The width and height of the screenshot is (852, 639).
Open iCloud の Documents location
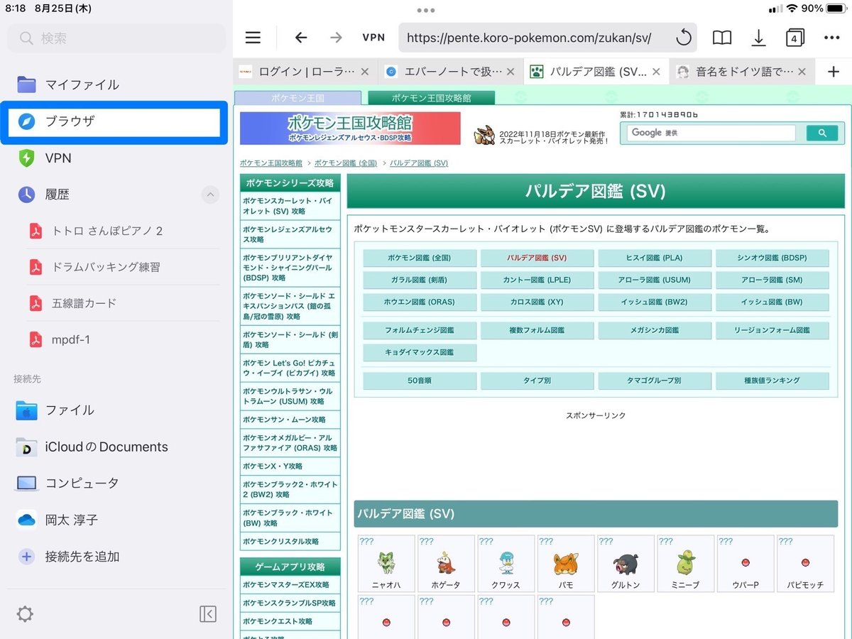pos(116,447)
